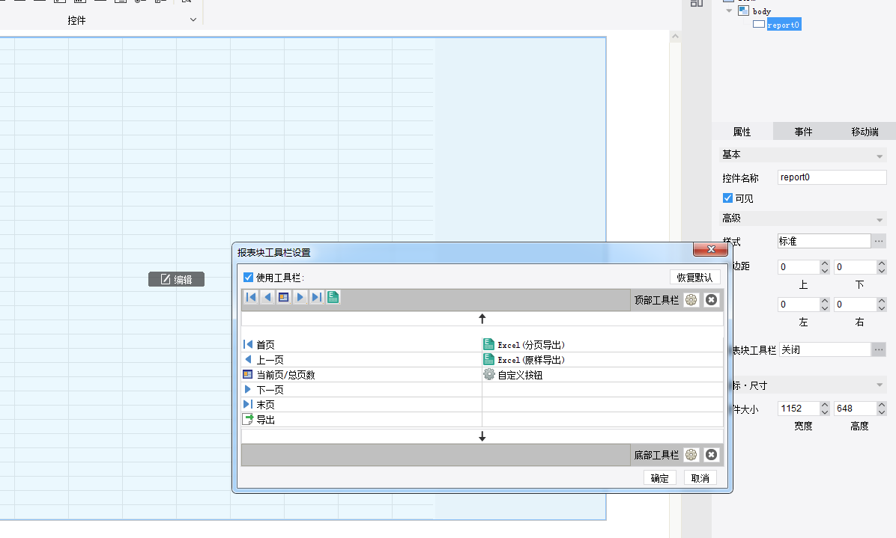896x538 pixels.
Task: Clear the top toolbar (顶部工具栏) with the X icon
Action: point(712,300)
